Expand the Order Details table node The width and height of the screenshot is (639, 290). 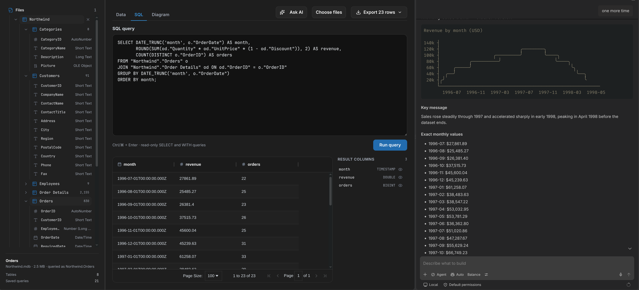coord(26,192)
